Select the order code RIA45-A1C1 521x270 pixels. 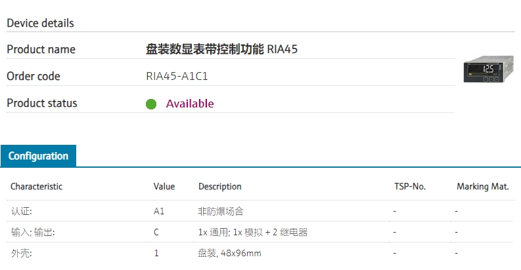pyautogui.click(x=177, y=76)
